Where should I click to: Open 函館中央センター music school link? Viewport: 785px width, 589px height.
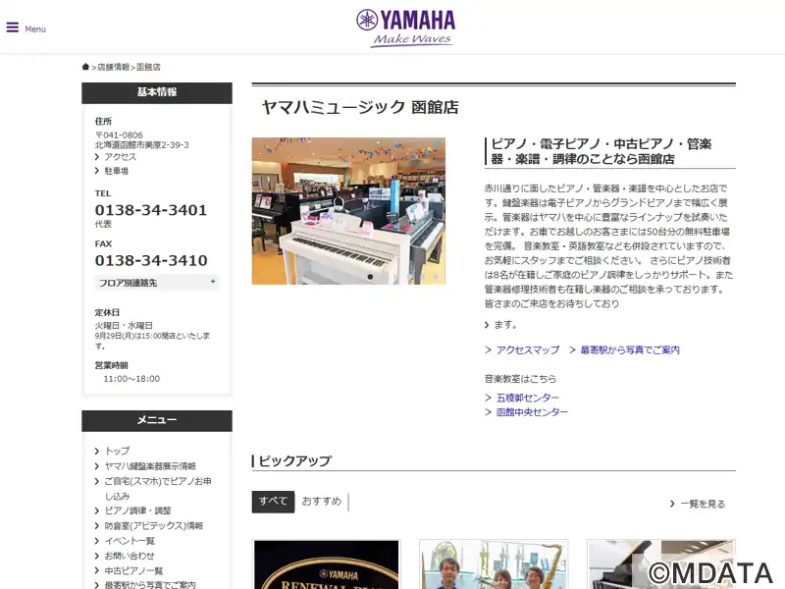pyautogui.click(x=532, y=411)
